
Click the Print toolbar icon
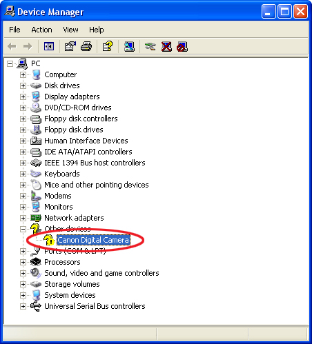(86, 46)
